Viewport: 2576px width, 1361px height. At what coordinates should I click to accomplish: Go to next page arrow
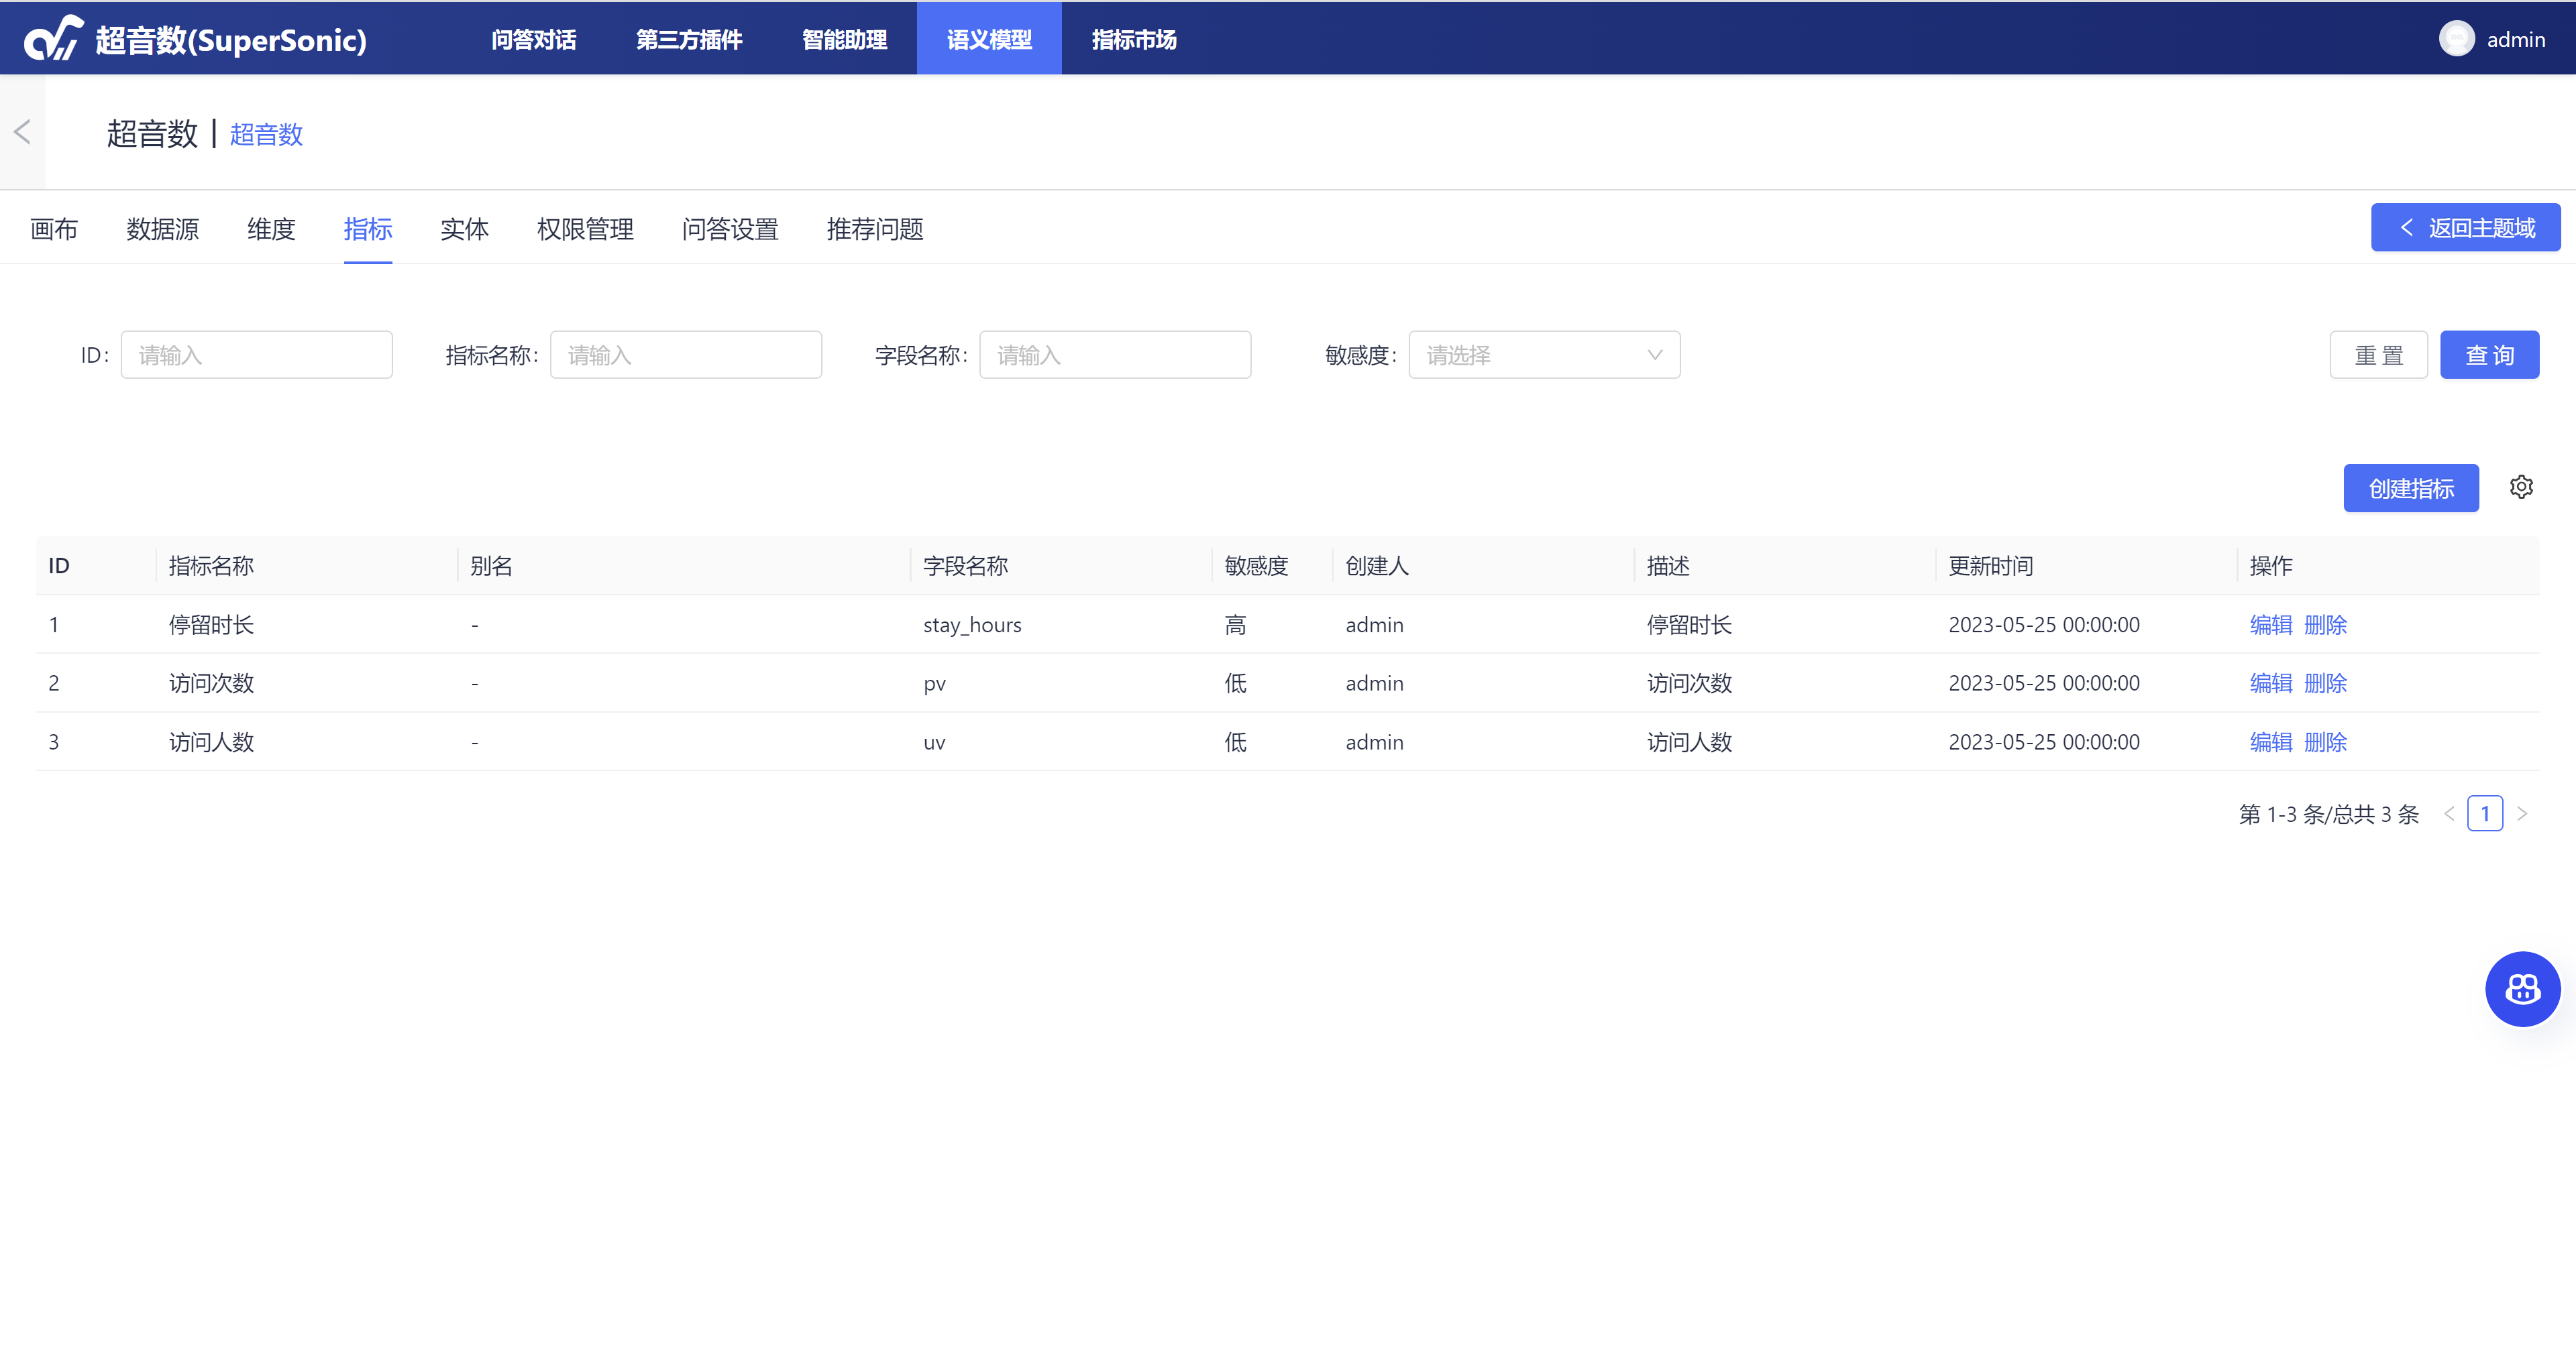[x=2522, y=813]
